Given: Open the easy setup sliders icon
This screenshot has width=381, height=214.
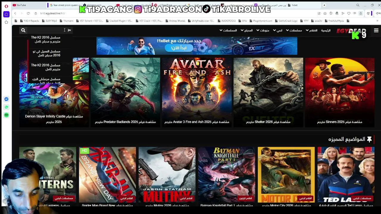Looking at the screenshot, I should (355, 13).
